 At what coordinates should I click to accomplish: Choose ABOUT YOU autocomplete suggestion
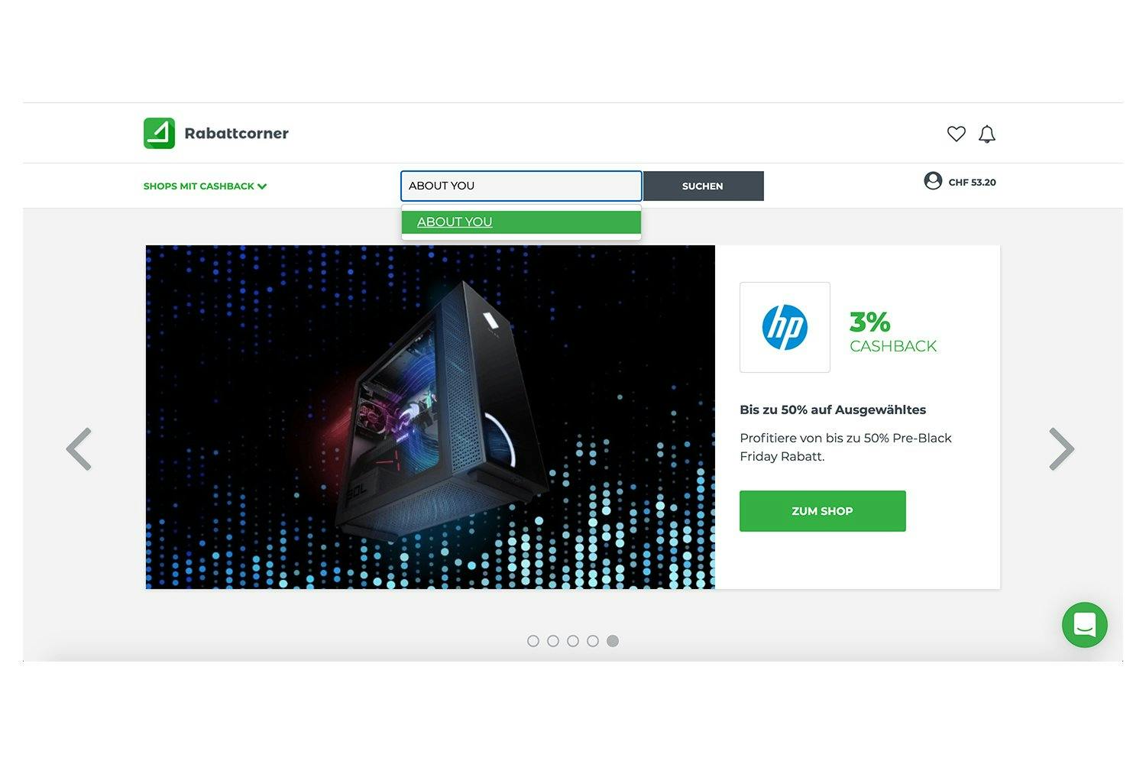(x=521, y=222)
